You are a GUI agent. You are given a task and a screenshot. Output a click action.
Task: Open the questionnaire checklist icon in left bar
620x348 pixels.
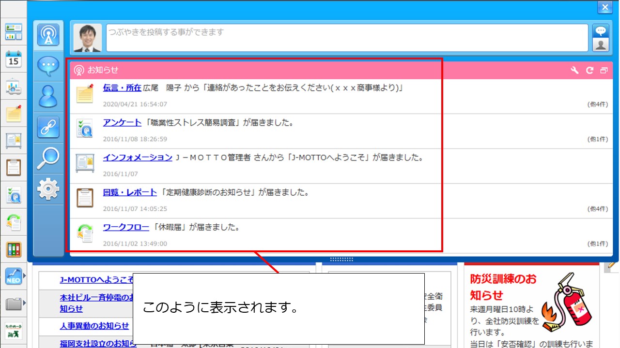14,195
